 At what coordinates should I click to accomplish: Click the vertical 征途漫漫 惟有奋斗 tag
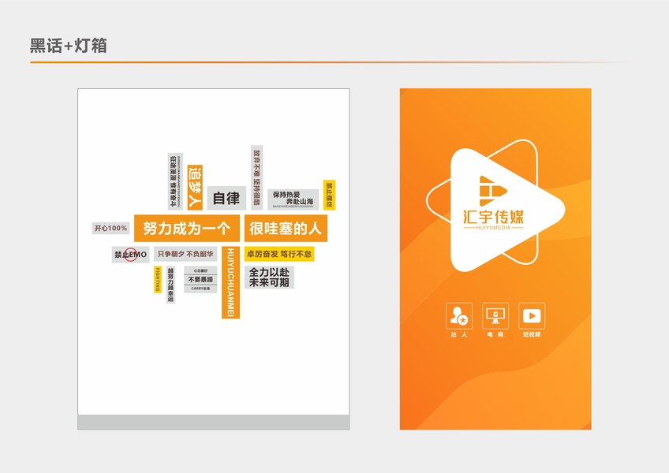[x=175, y=181]
